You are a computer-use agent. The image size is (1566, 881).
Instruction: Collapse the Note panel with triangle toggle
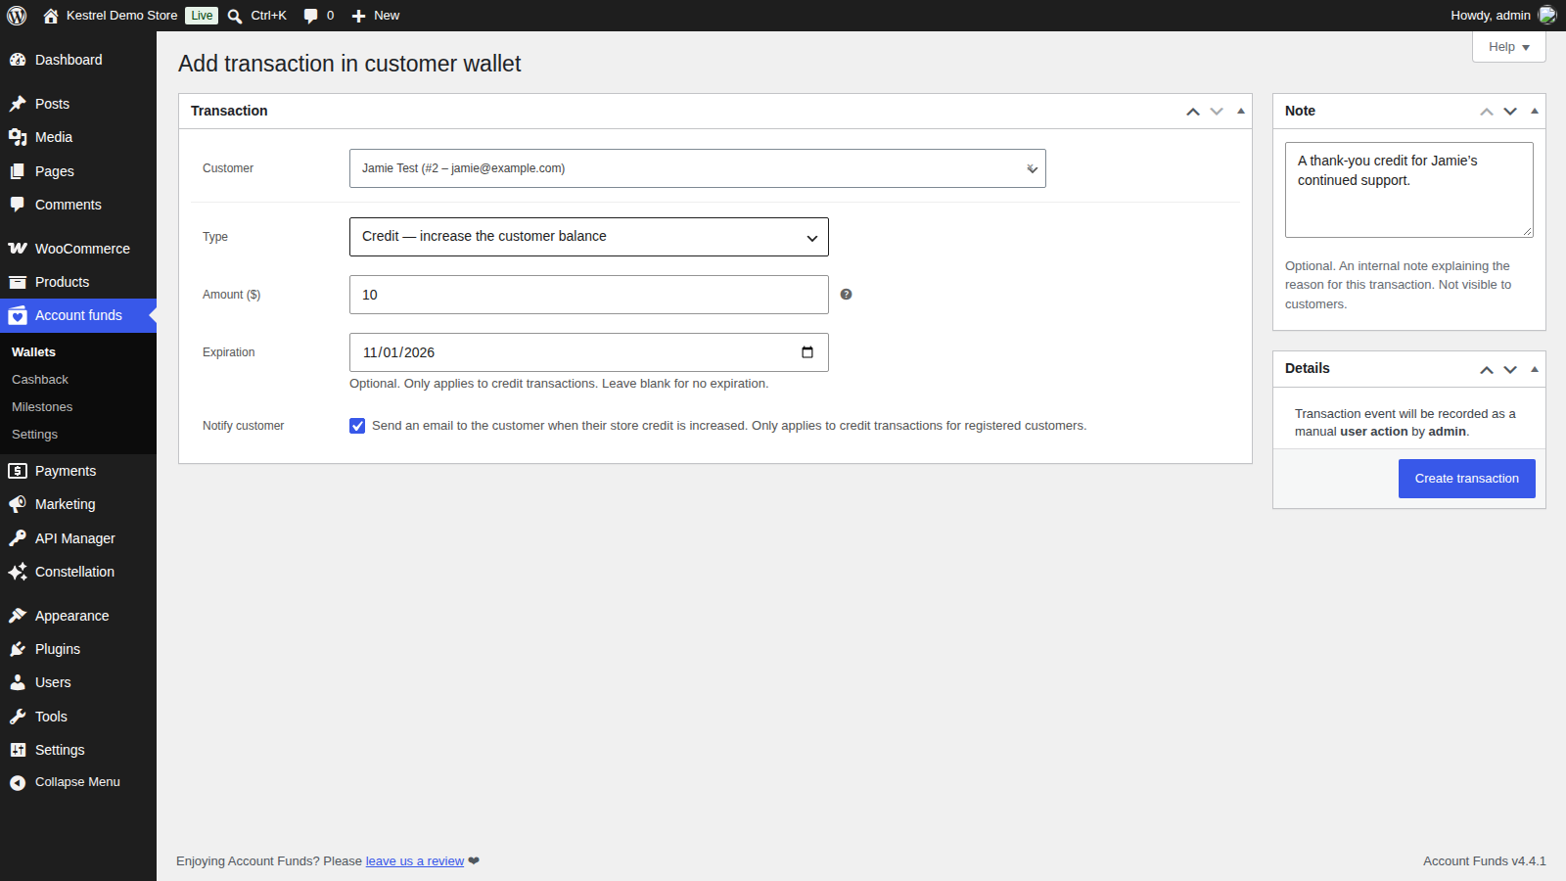pyautogui.click(x=1535, y=112)
